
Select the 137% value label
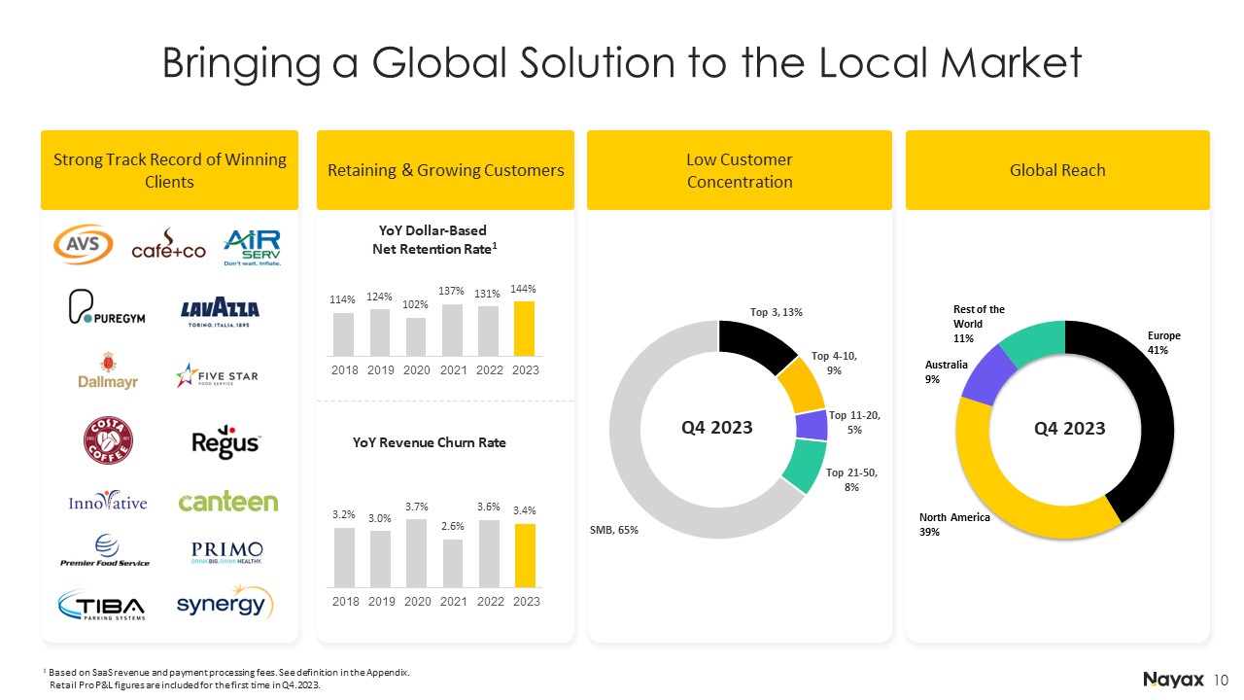pyautogui.click(x=453, y=292)
